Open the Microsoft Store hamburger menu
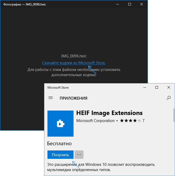This screenshot has height=176, width=175. [51, 98]
